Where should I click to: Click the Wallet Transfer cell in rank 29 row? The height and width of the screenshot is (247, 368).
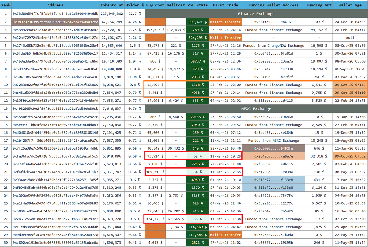(225, 235)
